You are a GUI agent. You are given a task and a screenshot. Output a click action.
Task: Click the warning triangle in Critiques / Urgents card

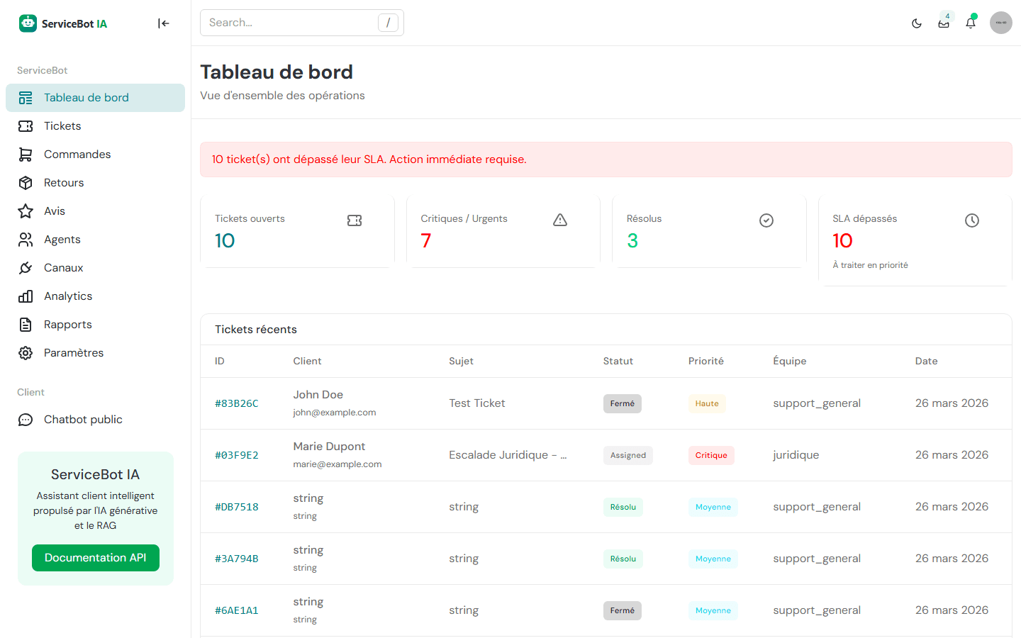click(x=560, y=220)
